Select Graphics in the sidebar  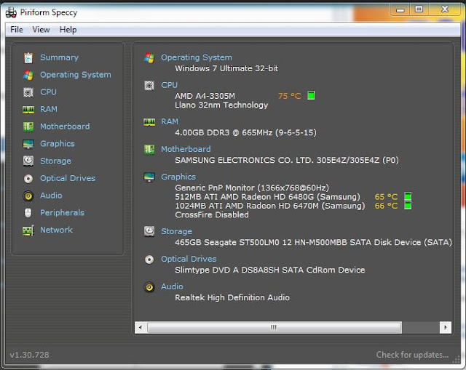point(58,144)
